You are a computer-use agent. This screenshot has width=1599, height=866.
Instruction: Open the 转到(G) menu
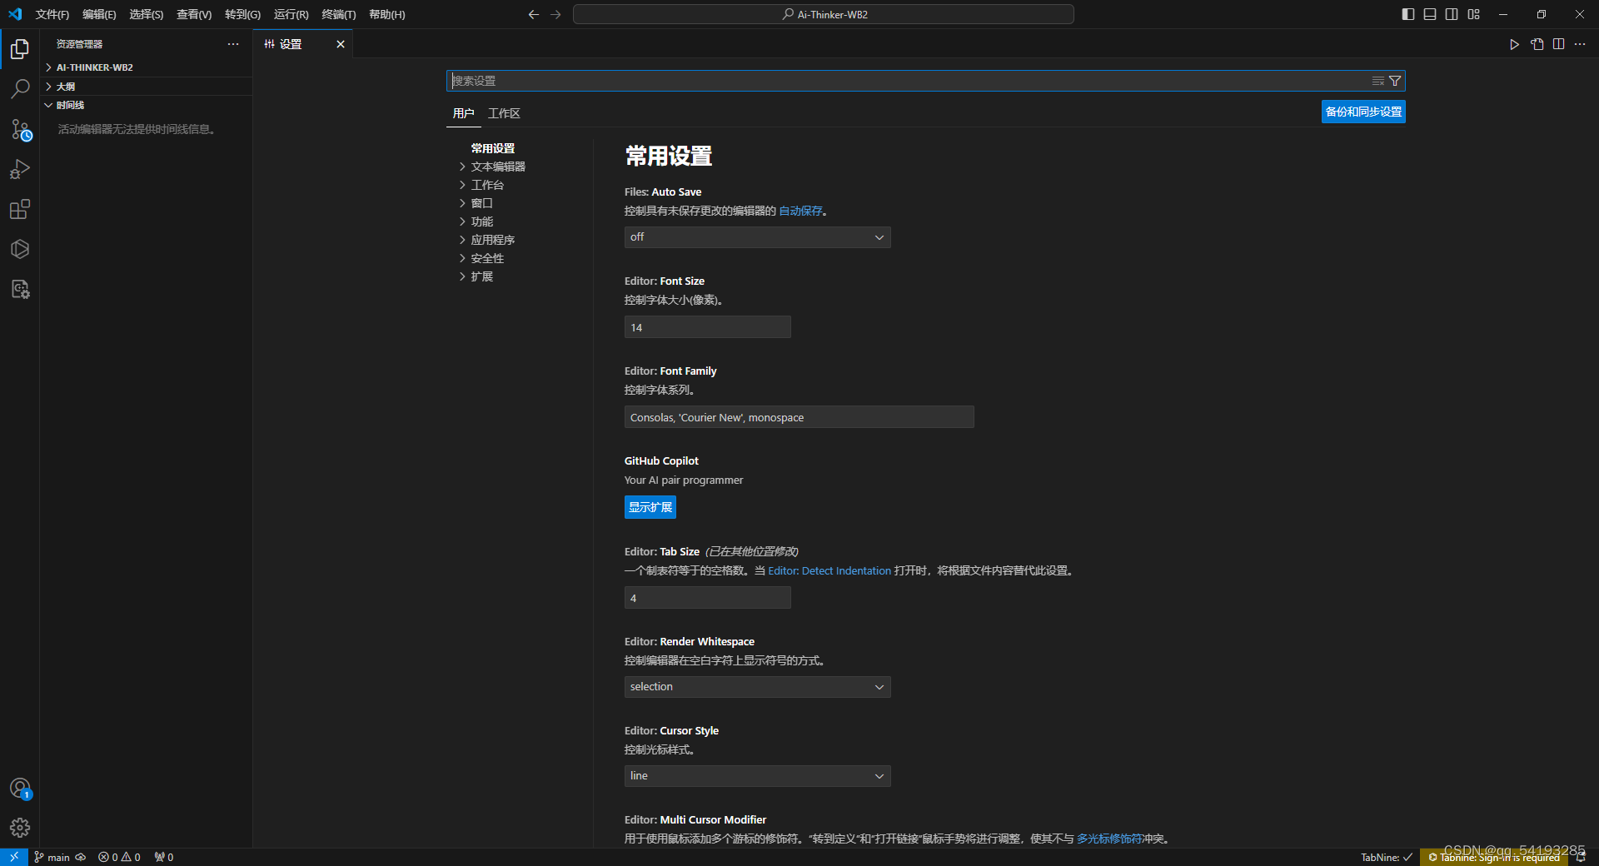pyautogui.click(x=242, y=14)
